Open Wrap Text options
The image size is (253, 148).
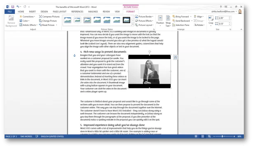168,21
